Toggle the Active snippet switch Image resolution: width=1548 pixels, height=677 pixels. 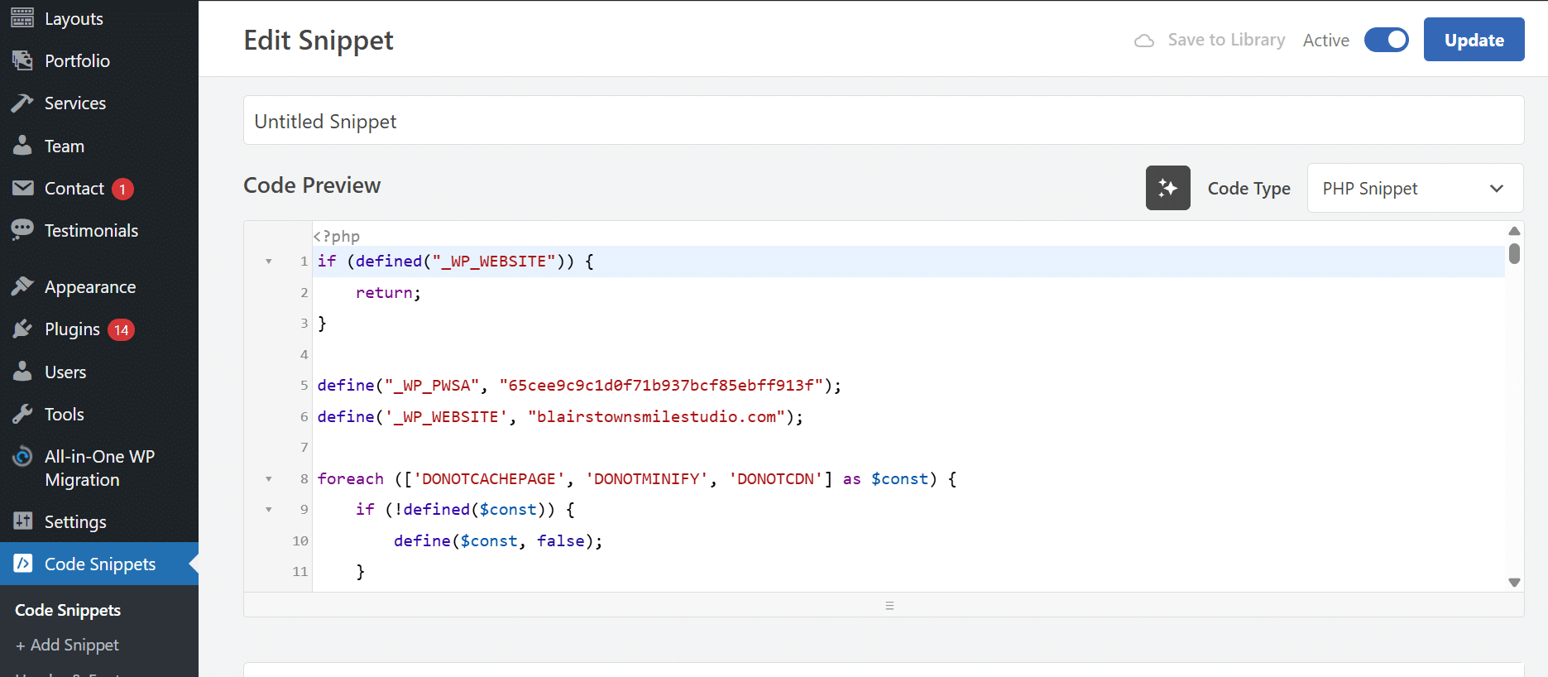tap(1387, 40)
